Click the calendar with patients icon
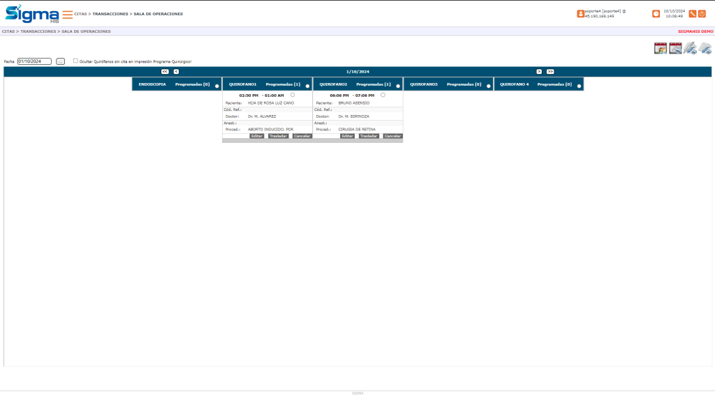The width and height of the screenshot is (715, 396). [x=660, y=48]
